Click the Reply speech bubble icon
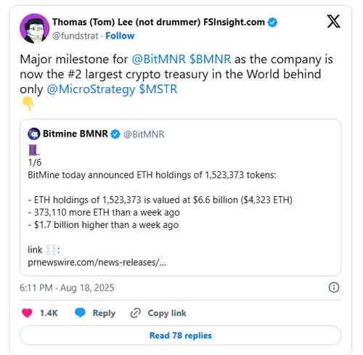Viewport: 363px width, 355px height. pos(80,313)
